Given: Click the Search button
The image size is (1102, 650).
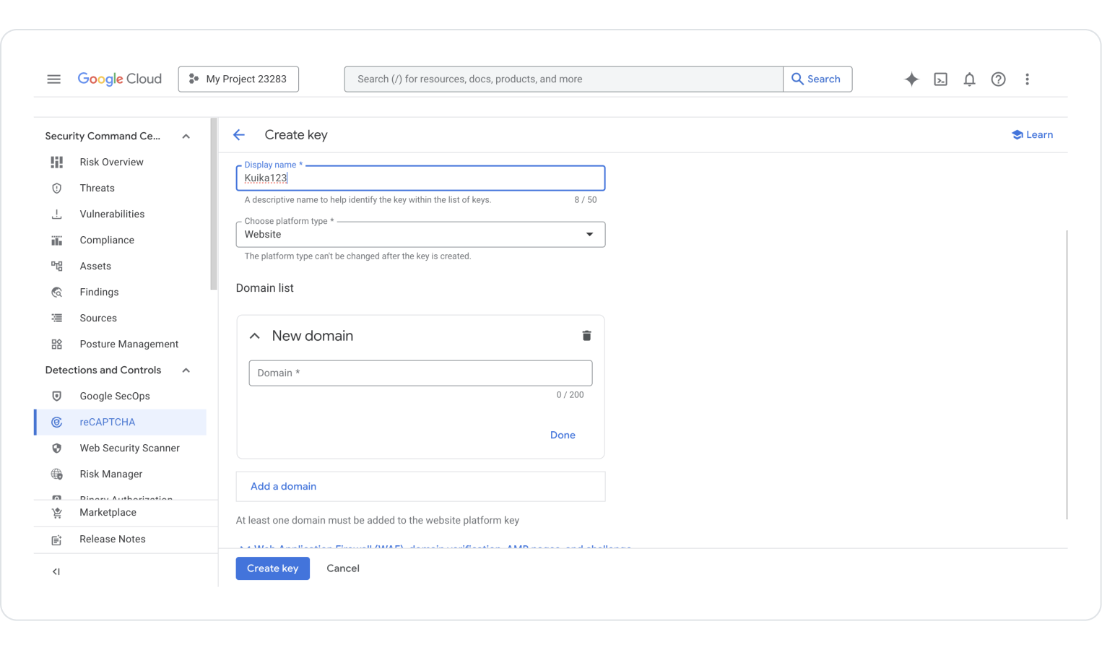Looking at the screenshot, I should coord(817,79).
